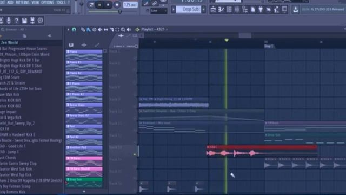Select 'Martin Garrix Sweep Clap' in browser
The height and width of the screenshot is (195, 346).
18,164
